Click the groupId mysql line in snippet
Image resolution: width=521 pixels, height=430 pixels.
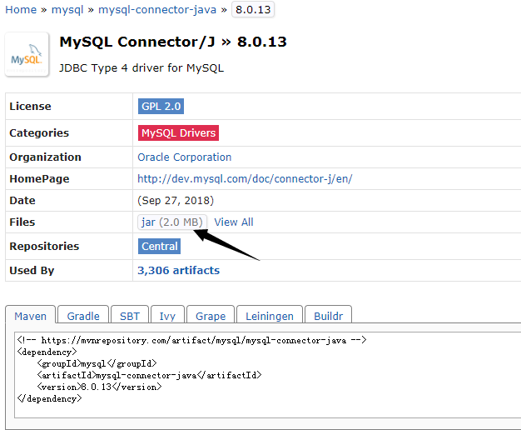coord(97,363)
